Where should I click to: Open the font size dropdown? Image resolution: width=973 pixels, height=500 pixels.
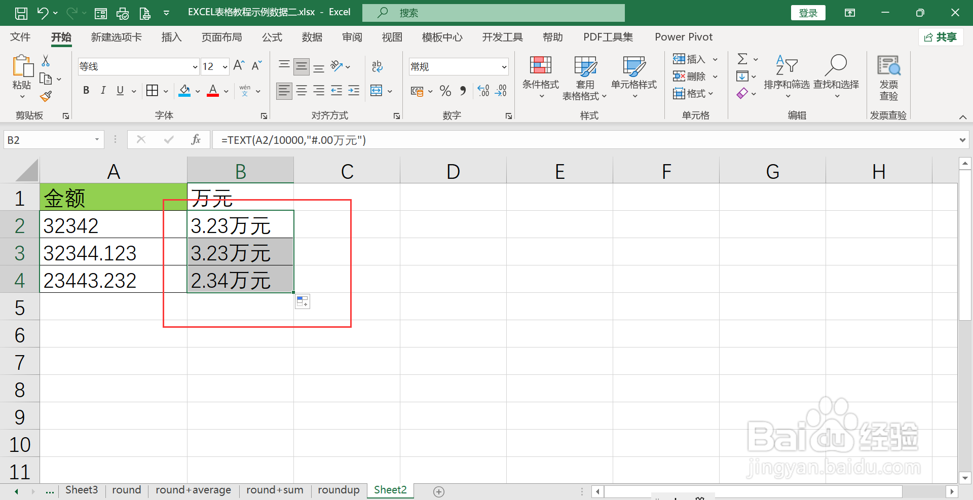point(225,67)
